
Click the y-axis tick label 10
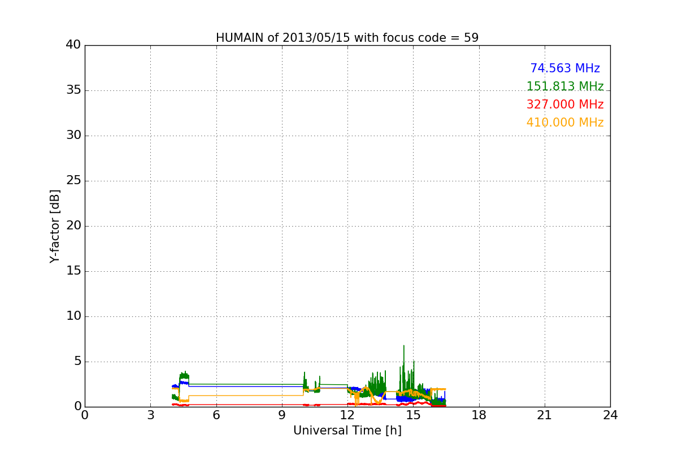(x=73, y=316)
